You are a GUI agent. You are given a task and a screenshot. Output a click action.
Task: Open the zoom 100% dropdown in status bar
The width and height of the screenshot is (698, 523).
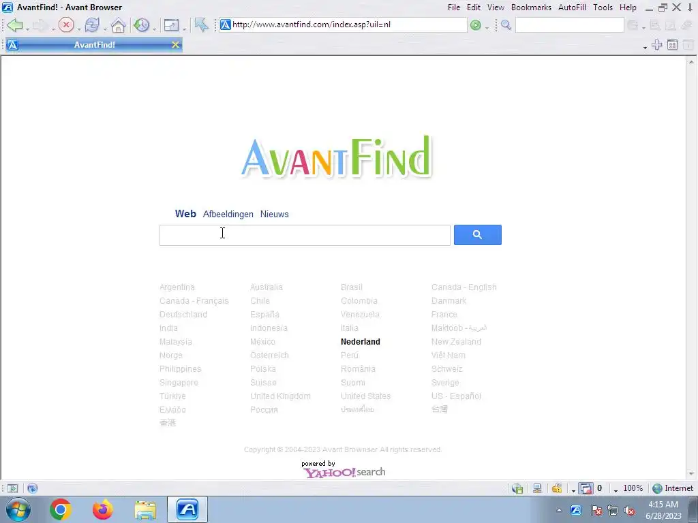(x=616, y=490)
